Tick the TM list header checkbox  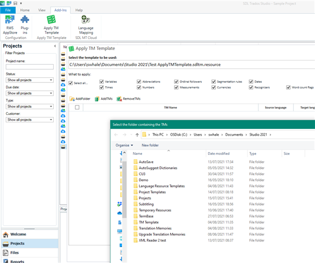(x=77, y=108)
